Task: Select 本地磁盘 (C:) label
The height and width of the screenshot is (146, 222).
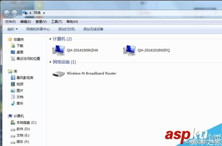Action: (26, 123)
